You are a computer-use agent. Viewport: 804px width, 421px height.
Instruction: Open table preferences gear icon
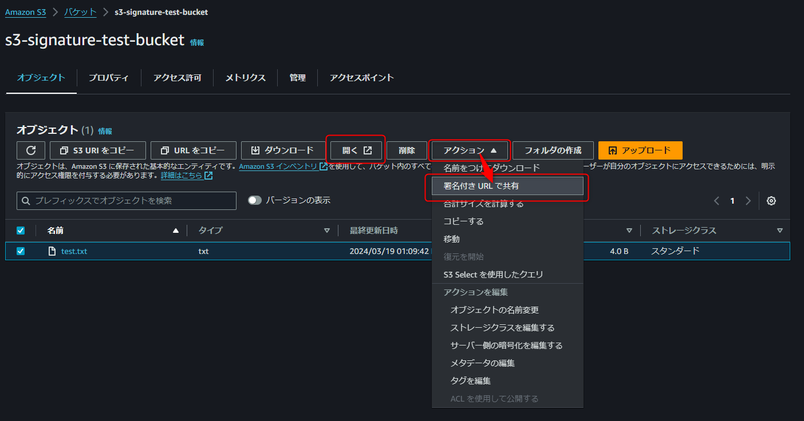(771, 201)
